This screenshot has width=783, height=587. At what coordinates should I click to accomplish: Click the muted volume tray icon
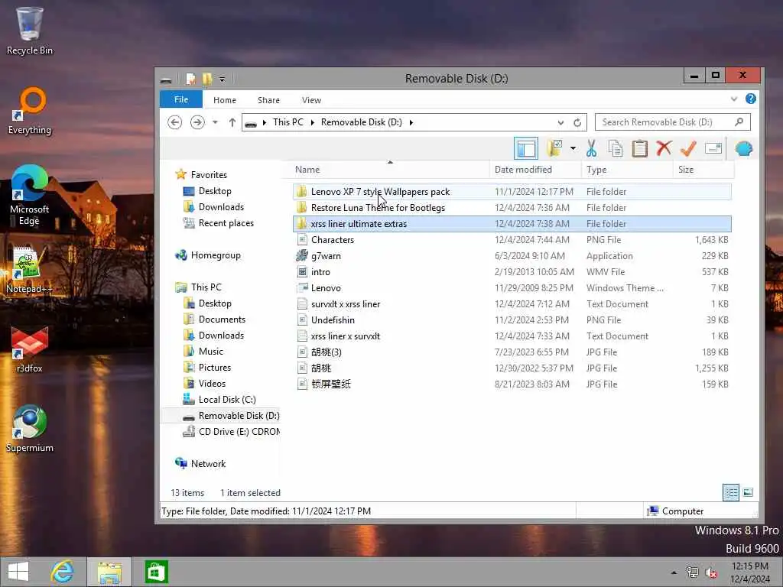pos(710,572)
